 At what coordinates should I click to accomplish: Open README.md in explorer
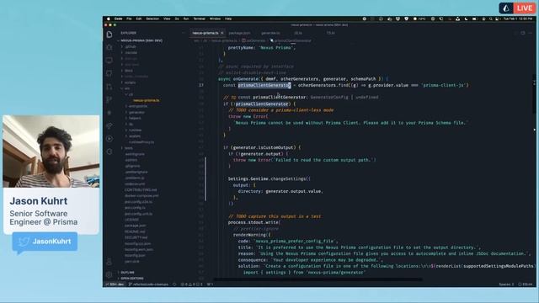[x=135, y=231]
